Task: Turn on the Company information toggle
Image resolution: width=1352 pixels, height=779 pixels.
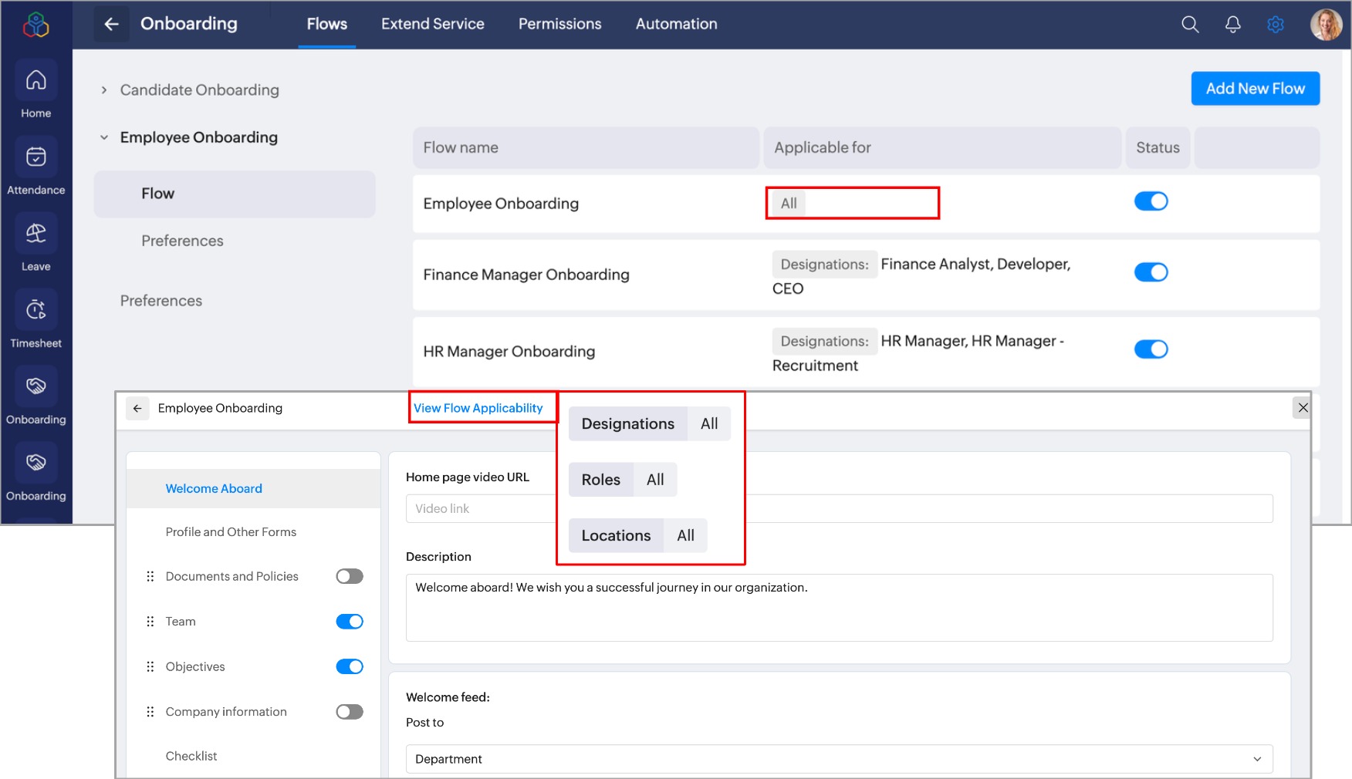Action: 350,712
